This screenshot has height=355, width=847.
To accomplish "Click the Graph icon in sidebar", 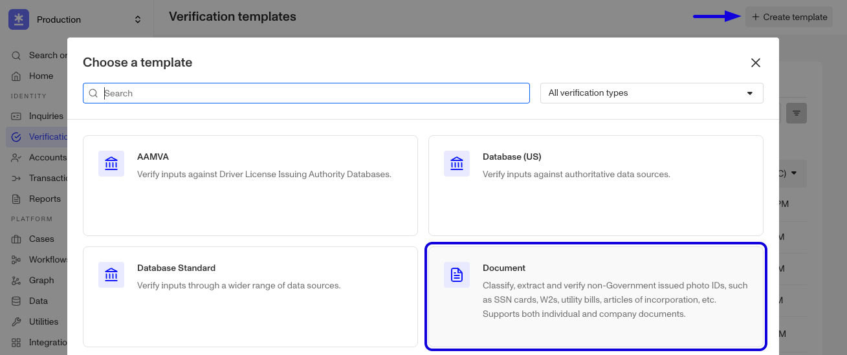I will 17,281.
